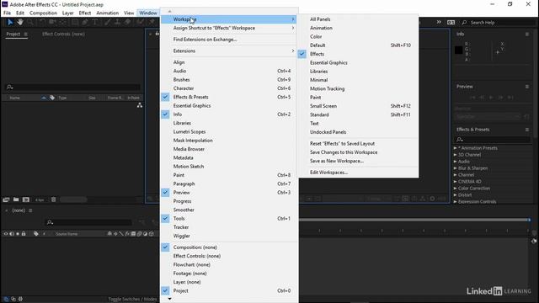Screen dimensions: 539x303
Task: Expand Blur & Sharpen category
Action: 455,168
